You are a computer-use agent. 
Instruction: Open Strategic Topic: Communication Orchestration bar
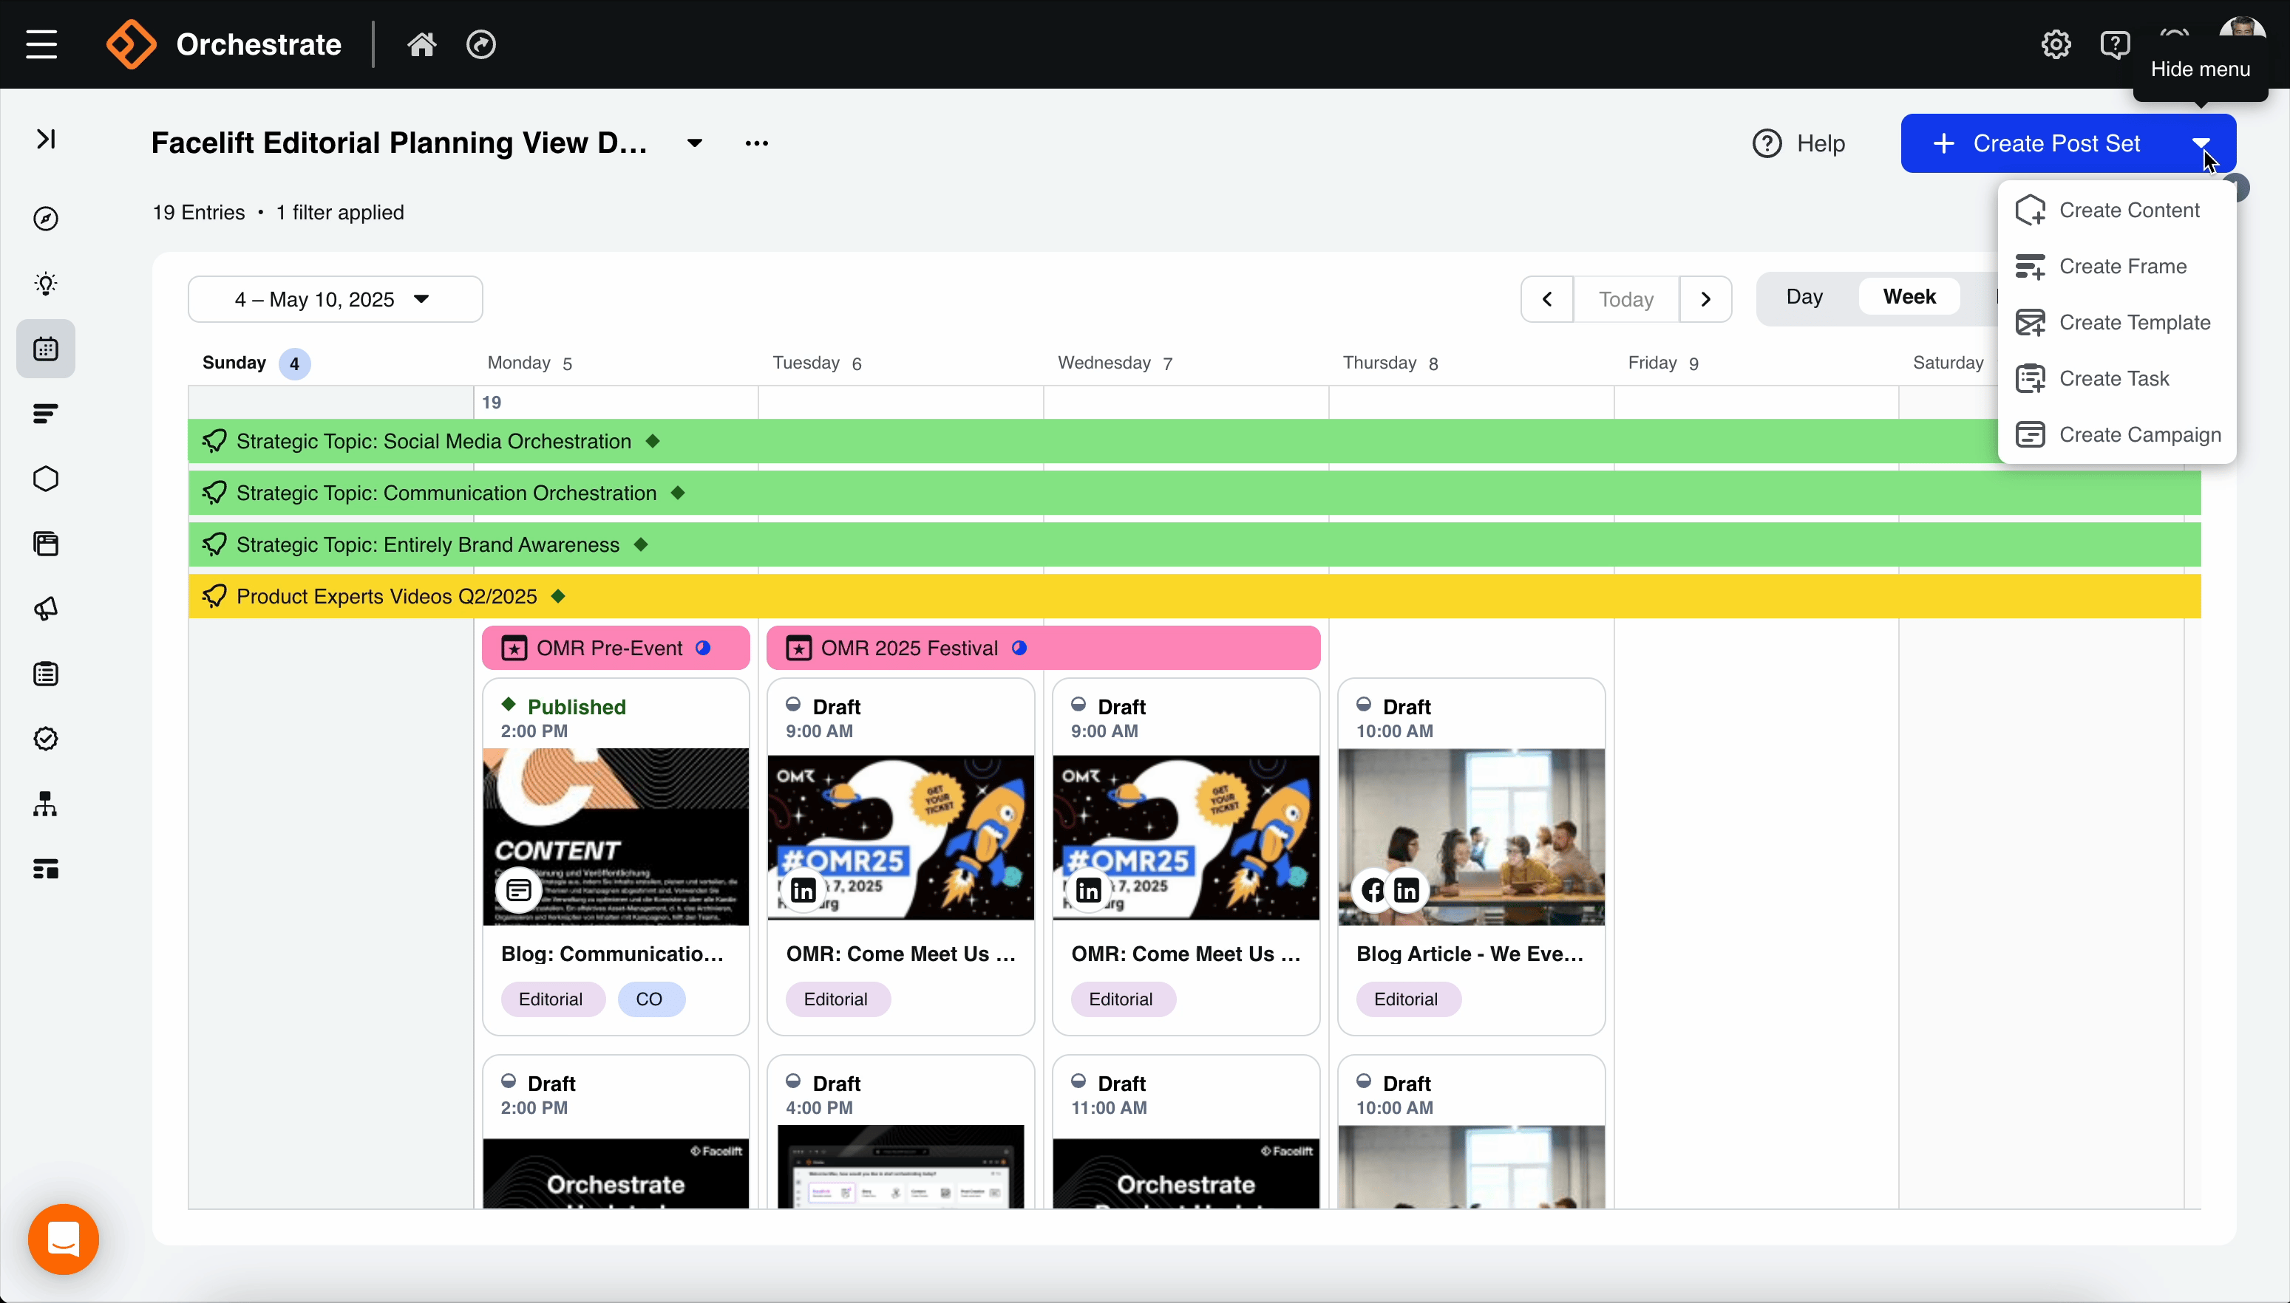(x=1195, y=493)
